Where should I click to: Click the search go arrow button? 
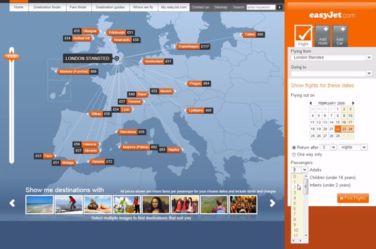279,7
